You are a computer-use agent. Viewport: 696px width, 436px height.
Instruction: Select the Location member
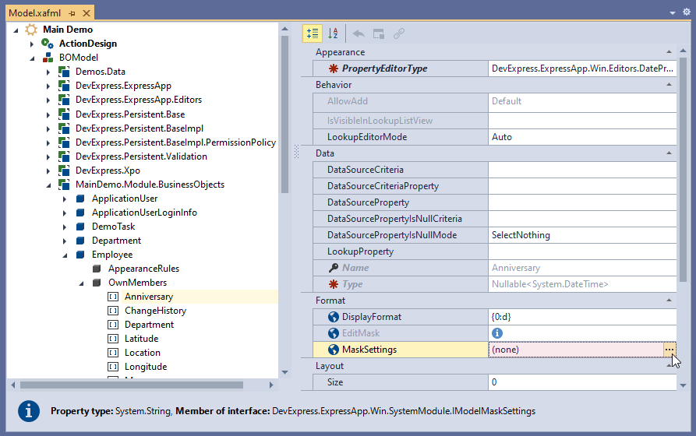coord(143,353)
